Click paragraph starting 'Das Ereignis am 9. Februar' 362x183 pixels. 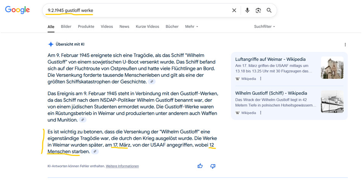[133, 107]
